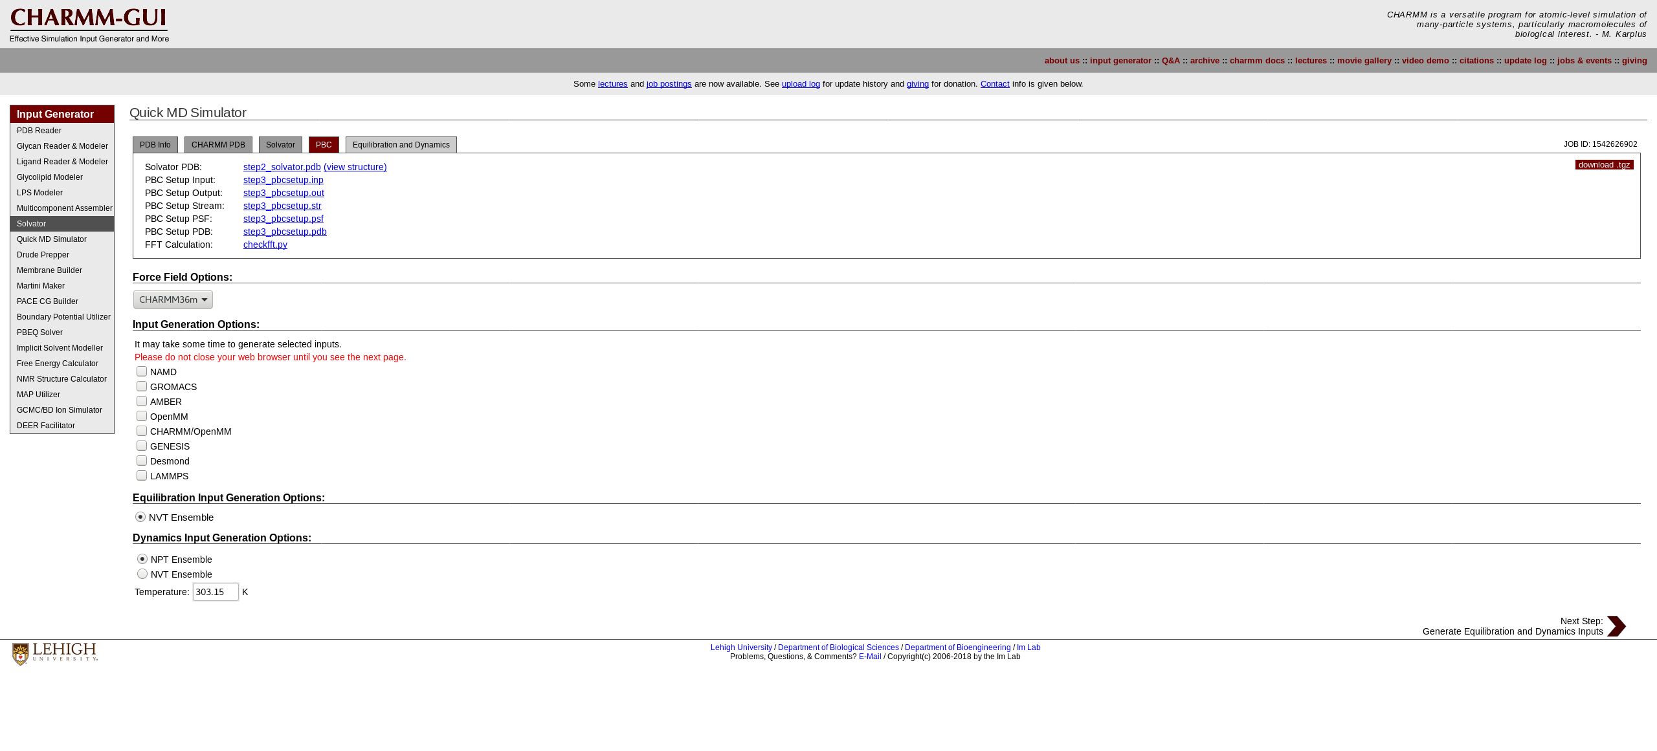The image size is (1657, 751).
Task: Open Martini Maker in sidebar
Action: pos(62,286)
